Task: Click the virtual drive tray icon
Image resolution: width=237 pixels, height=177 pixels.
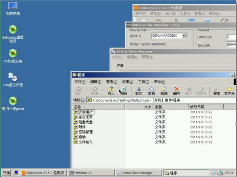Action: (215, 173)
